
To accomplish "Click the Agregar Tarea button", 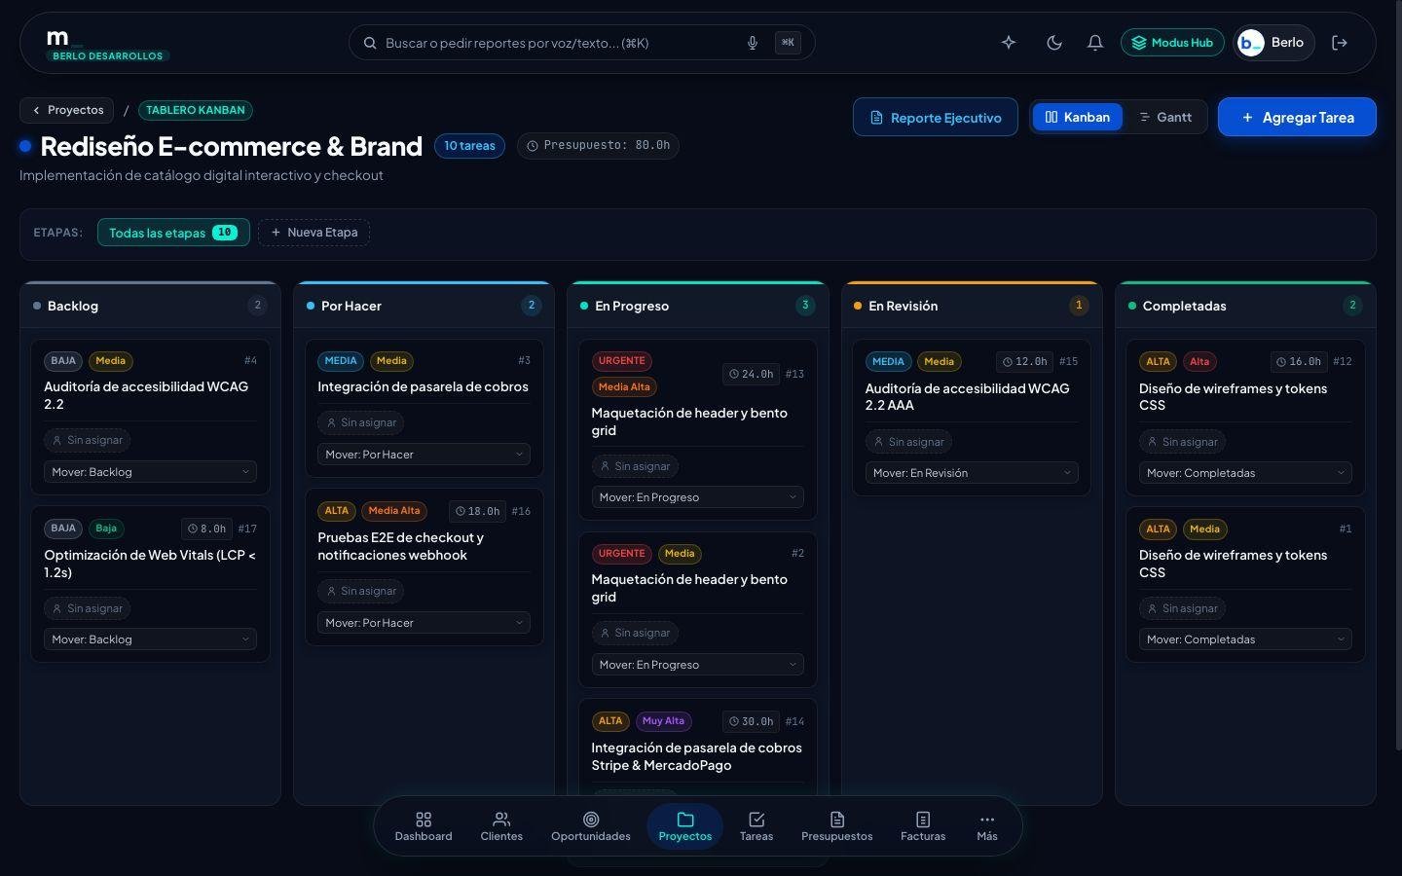I will [1297, 118].
